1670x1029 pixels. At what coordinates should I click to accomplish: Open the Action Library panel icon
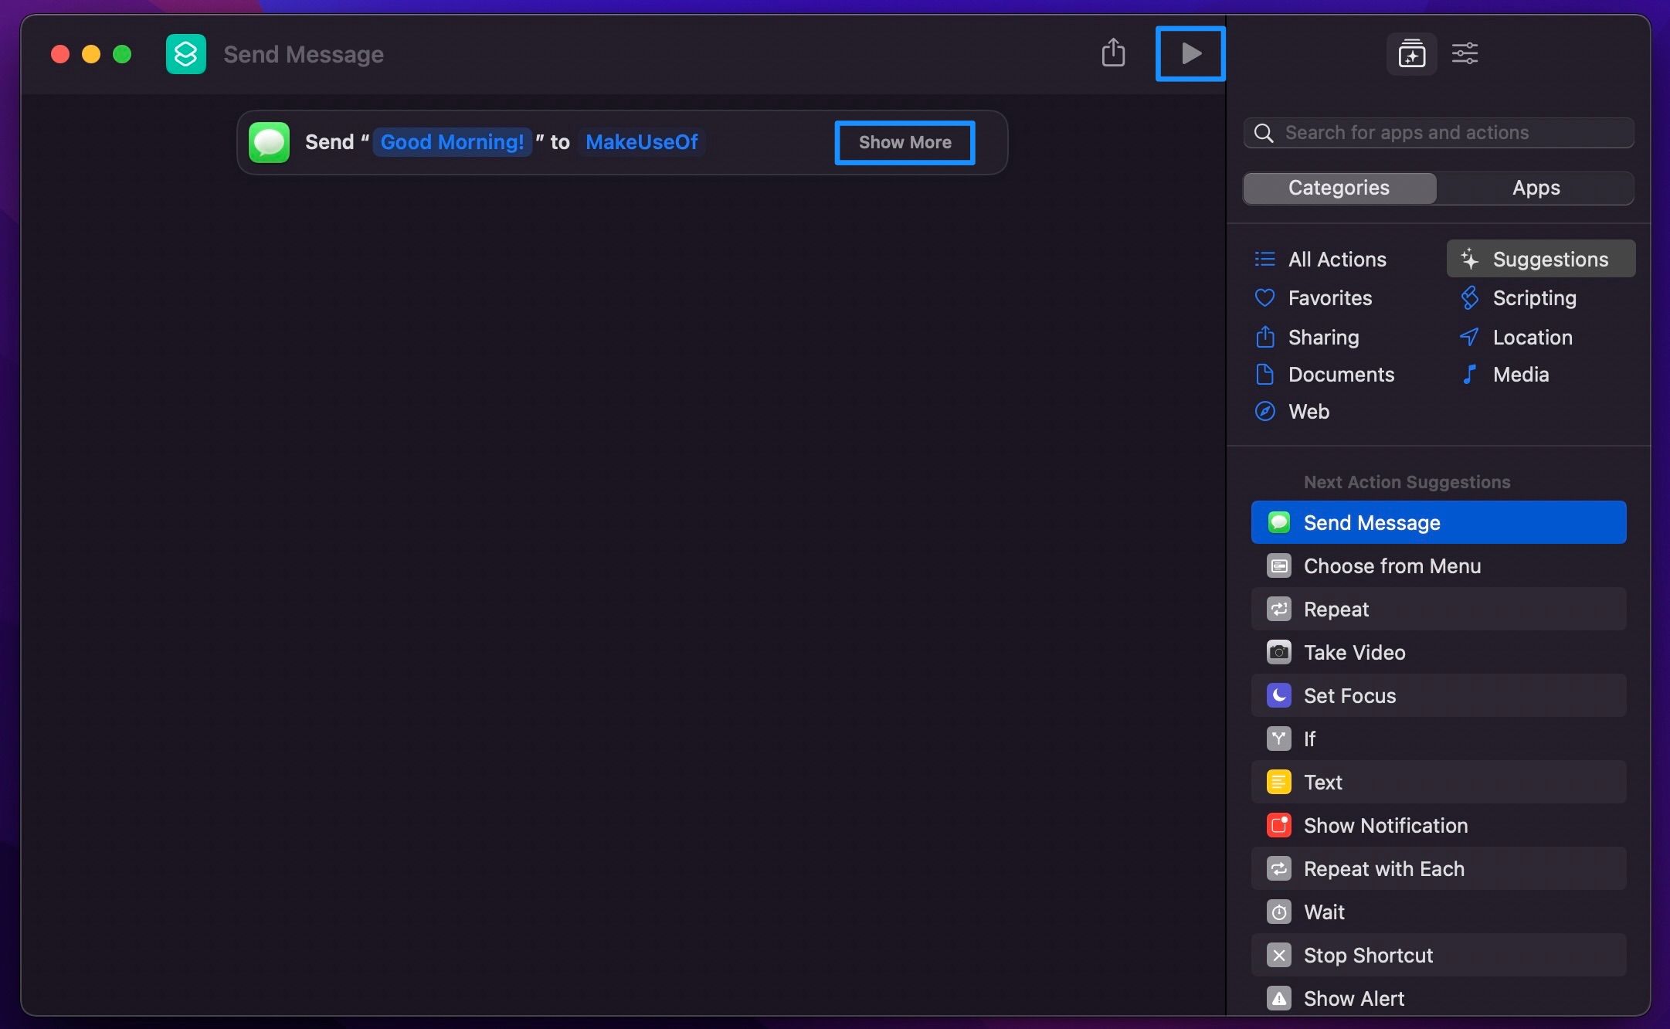coord(1411,54)
